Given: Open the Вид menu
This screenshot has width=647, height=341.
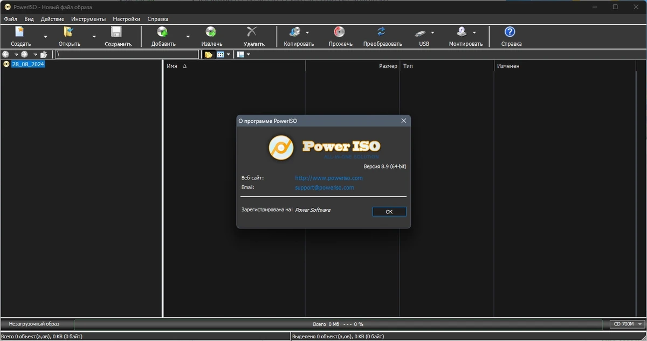Looking at the screenshot, I should pos(29,19).
